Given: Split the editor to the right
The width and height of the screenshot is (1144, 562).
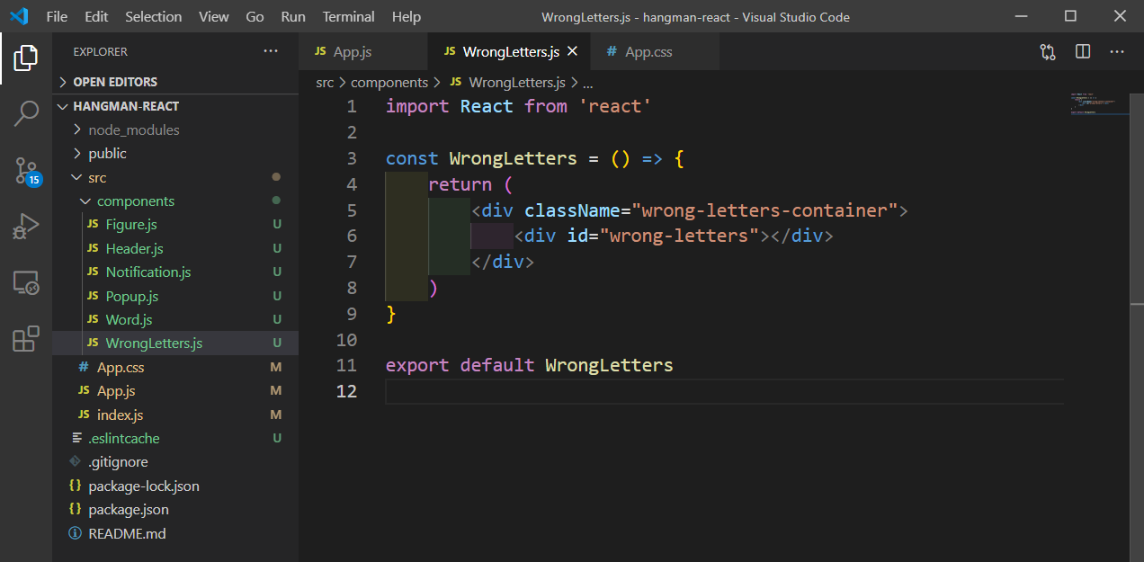Looking at the screenshot, I should click(1083, 52).
